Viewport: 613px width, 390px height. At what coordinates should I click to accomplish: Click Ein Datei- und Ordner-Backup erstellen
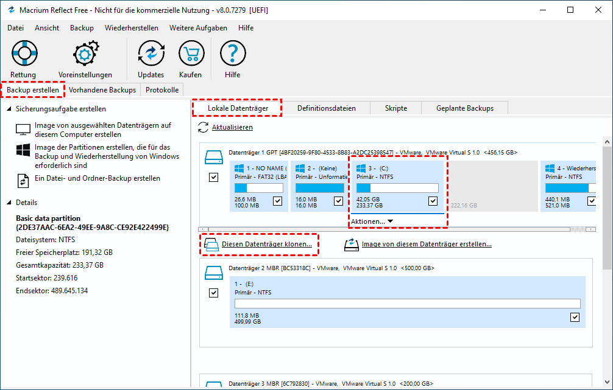pyautogui.click(x=97, y=178)
